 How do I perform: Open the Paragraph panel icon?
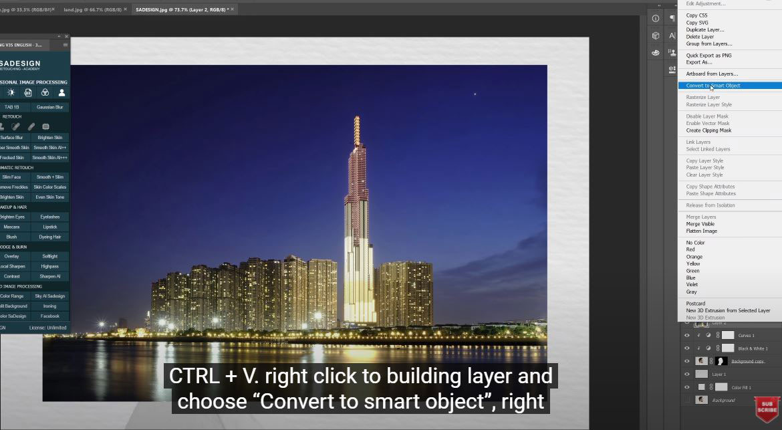click(672, 19)
